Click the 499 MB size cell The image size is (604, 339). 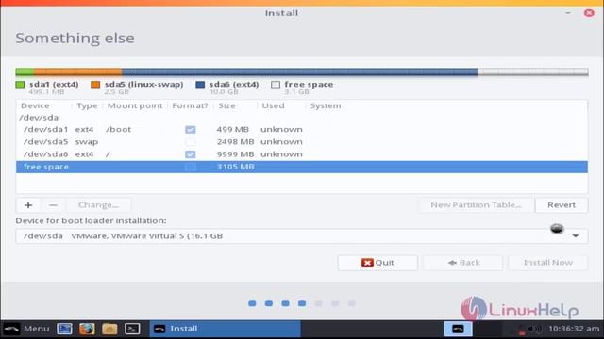click(x=232, y=130)
